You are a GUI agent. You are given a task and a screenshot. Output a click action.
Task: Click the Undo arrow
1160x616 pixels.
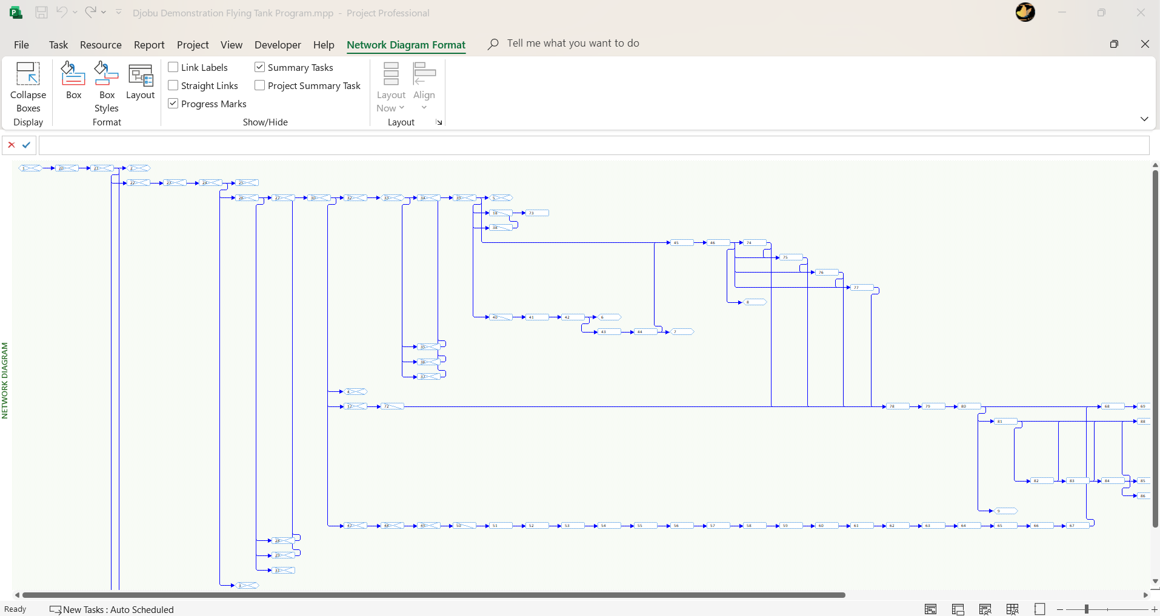(62, 12)
